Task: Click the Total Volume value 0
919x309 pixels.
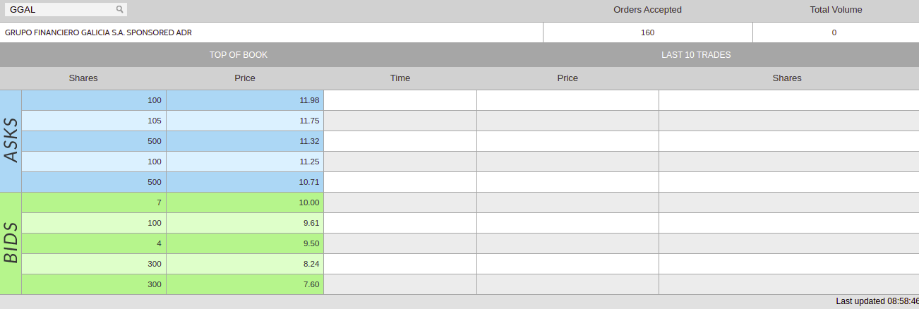Action: (834, 32)
